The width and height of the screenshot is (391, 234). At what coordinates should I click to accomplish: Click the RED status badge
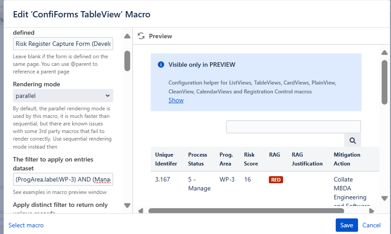point(276,180)
